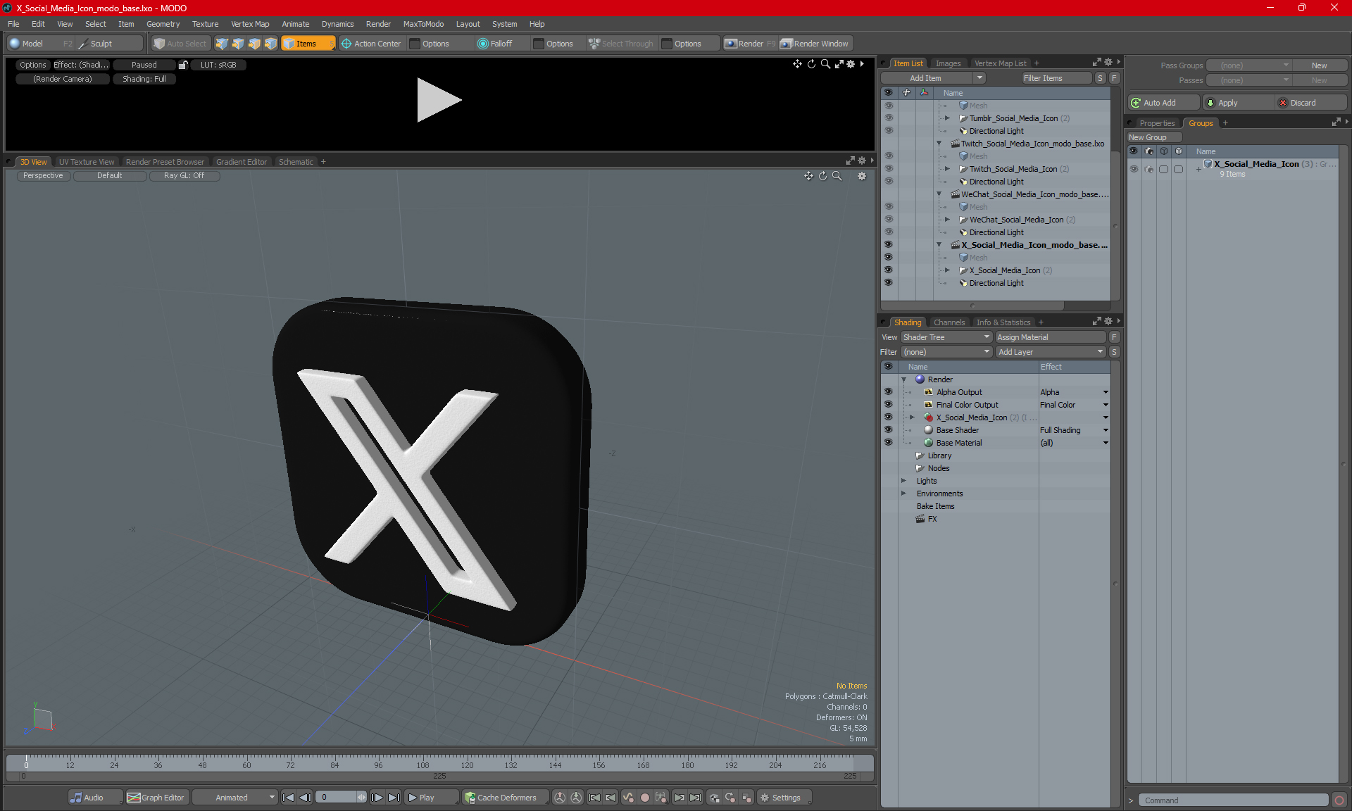Start preview render with large play arrow
The image size is (1352, 811).
pos(439,100)
